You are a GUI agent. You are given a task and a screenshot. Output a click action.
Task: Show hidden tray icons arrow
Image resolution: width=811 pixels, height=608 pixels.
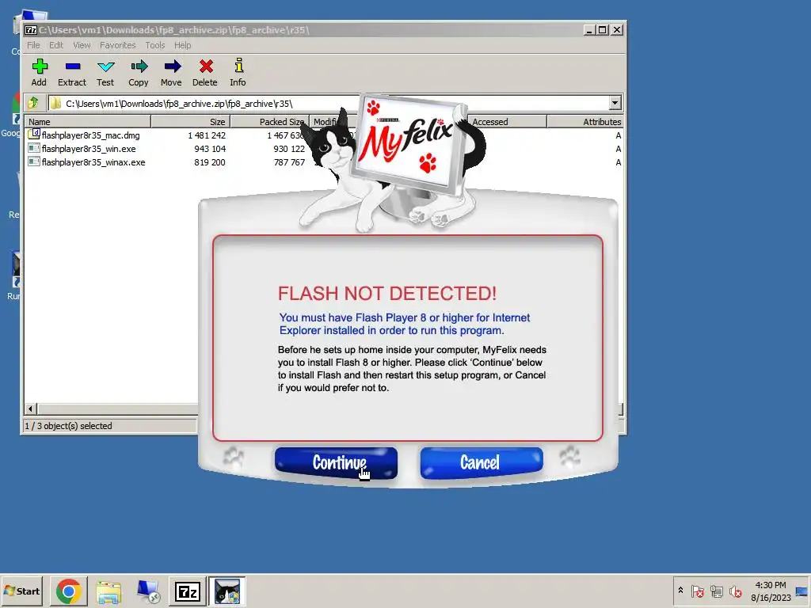tap(680, 591)
